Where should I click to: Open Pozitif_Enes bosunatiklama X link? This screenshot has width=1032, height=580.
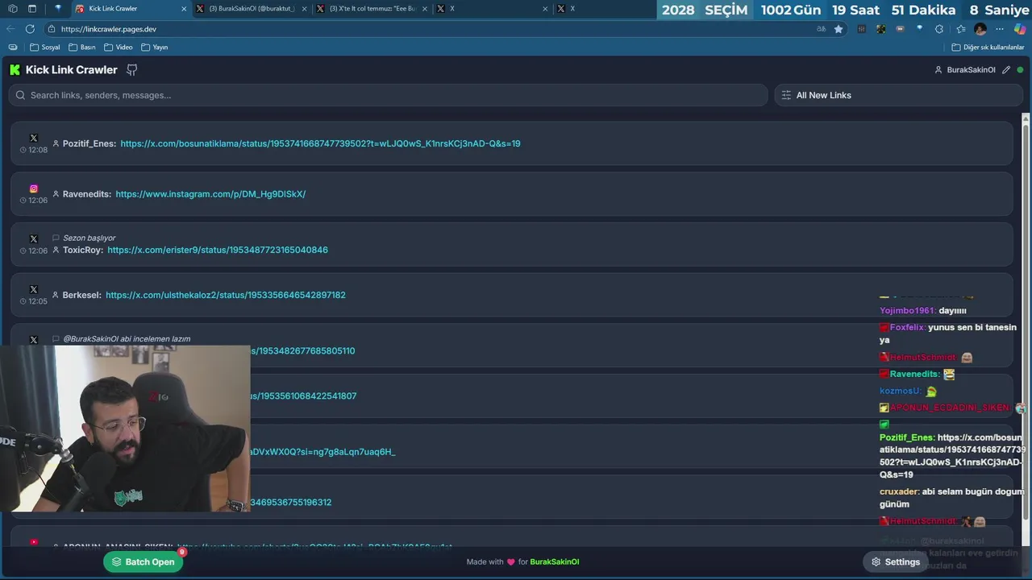(320, 143)
